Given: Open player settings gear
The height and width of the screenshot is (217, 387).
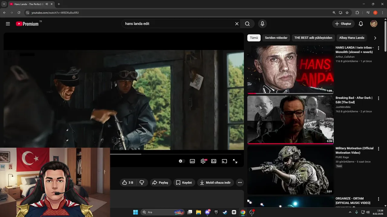Looking at the screenshot, I should (x=203, y=161).
